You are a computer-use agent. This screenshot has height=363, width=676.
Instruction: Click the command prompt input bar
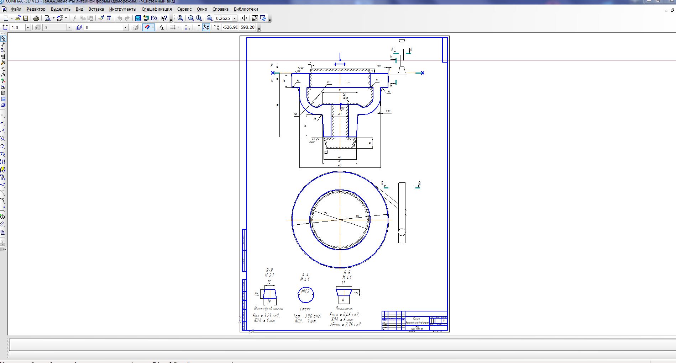[x=342, y=345]
